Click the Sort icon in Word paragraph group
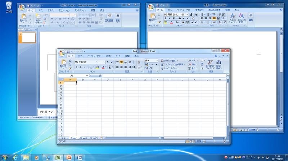This screenshot has height=161, width=288. coord(220,22)
